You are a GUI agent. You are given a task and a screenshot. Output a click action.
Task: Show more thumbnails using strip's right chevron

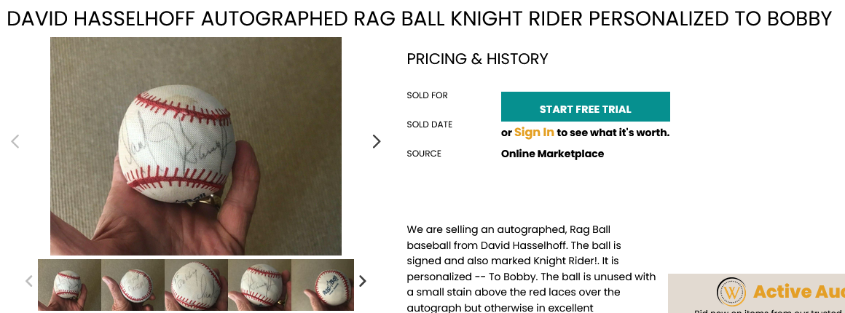point(363,281)
